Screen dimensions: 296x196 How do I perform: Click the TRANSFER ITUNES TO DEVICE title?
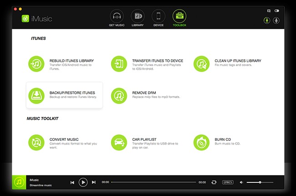[158, 61]
